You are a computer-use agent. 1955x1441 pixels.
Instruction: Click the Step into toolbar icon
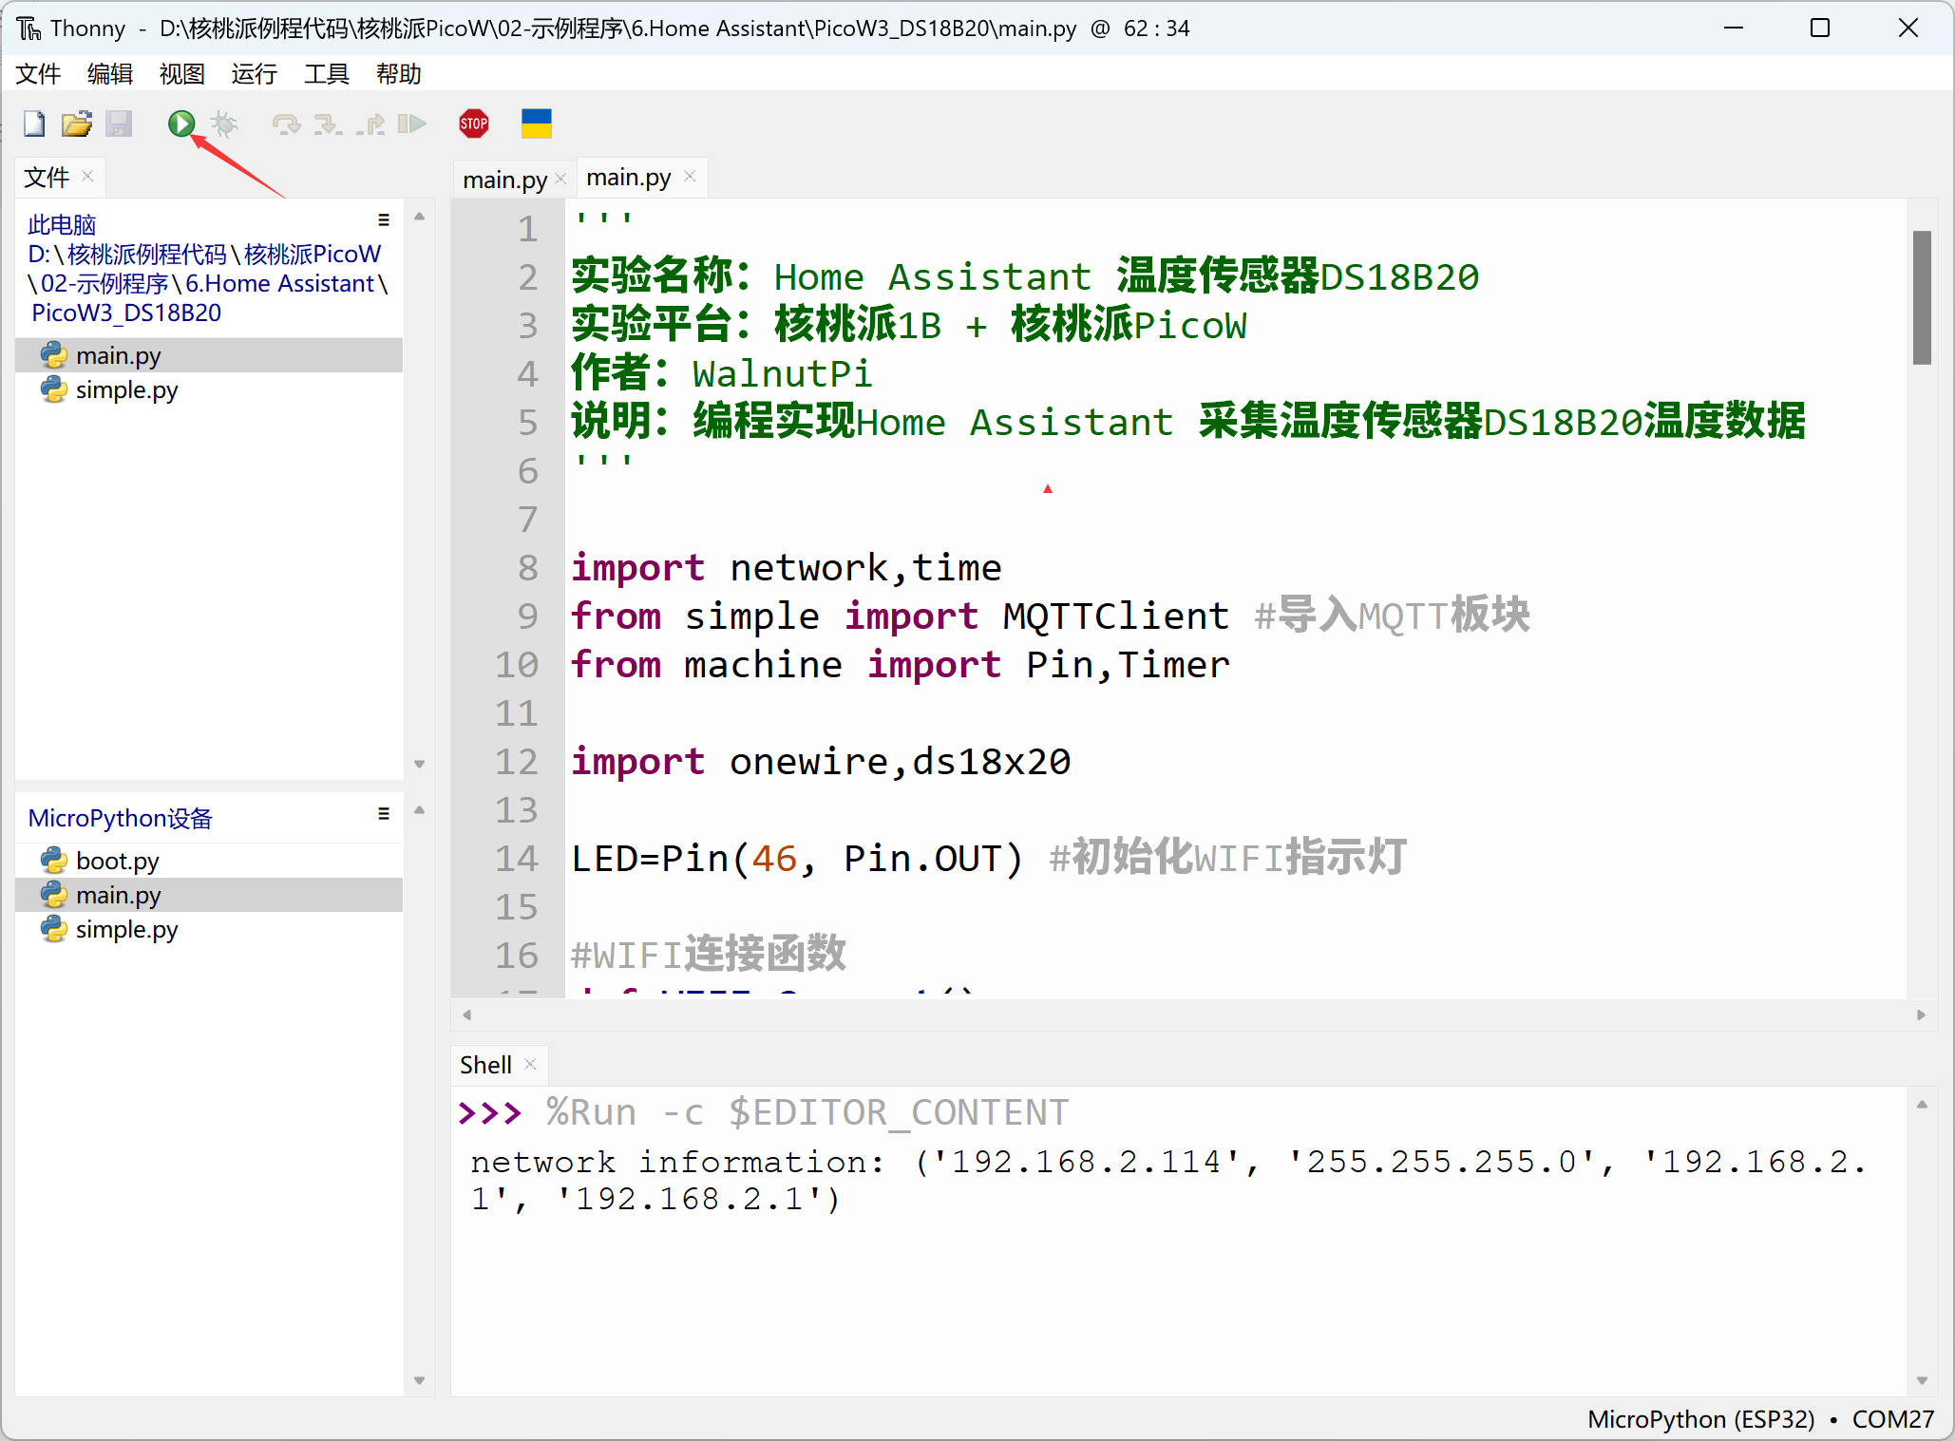click(328, 123)
